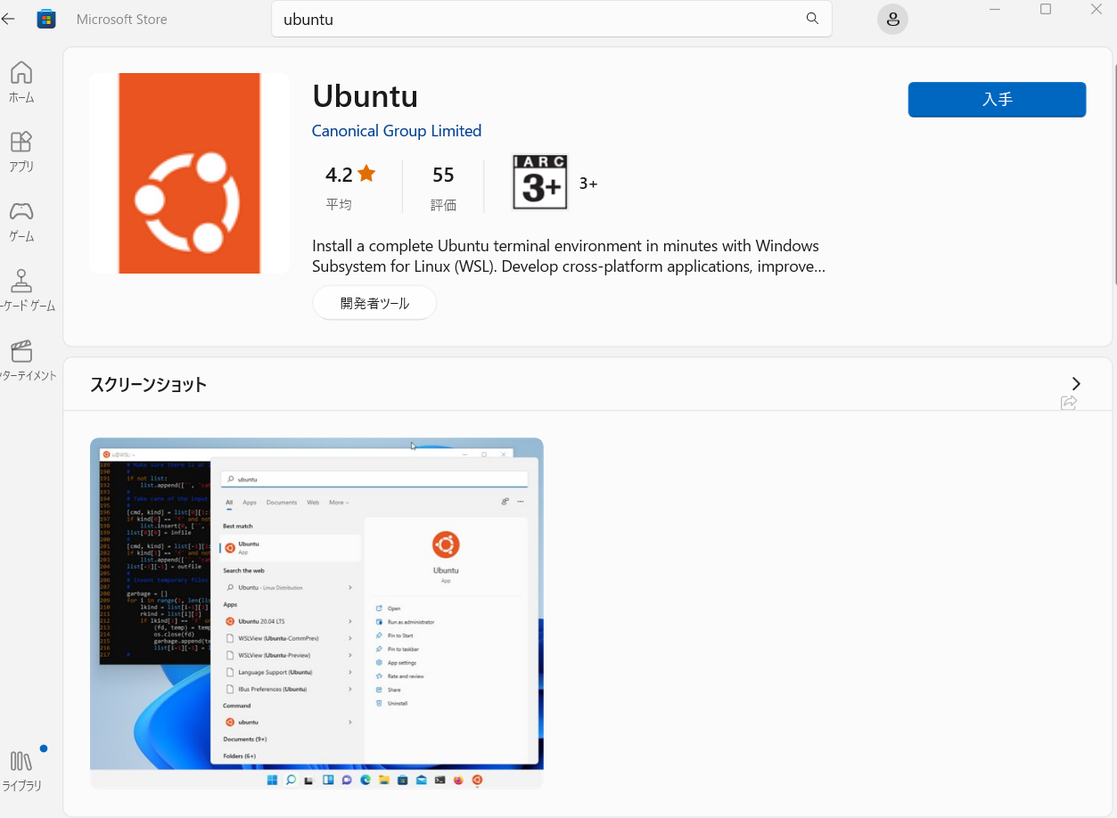
Task: Open the ゲーム (Games) sidebar icon
Action: click(21, 221)
